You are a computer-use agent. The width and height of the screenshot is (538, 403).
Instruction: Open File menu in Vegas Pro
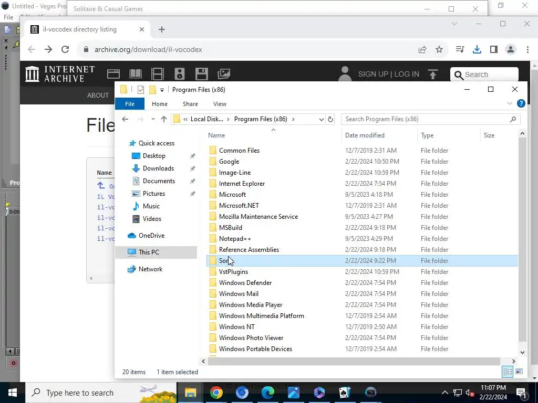coord(8,17)
